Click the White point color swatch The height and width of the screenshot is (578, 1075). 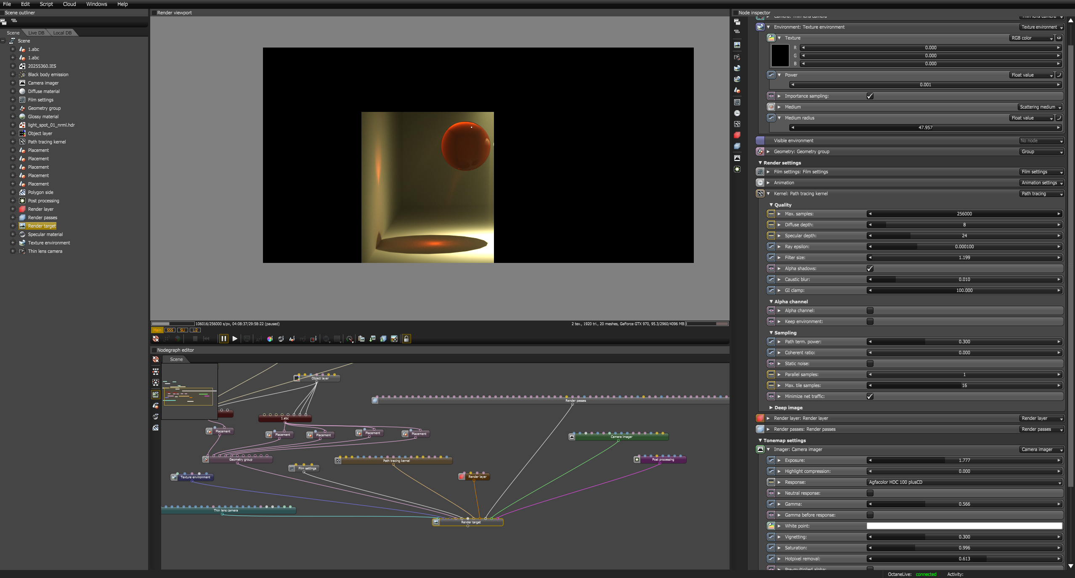pyautogui.click(x=964, y=526)
